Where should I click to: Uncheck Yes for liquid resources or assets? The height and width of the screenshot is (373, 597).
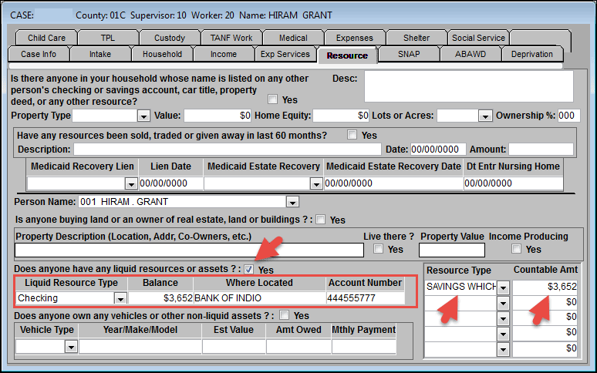click(x=248, y=270)
